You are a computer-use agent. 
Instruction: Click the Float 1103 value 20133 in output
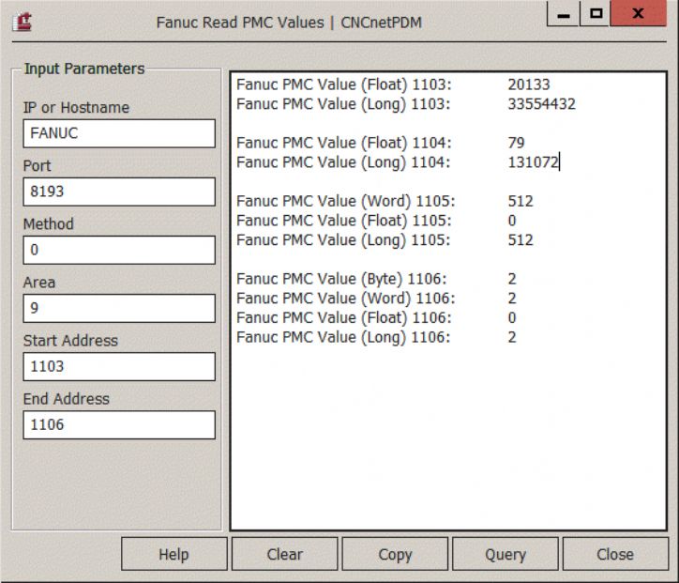tap(528, 84)
